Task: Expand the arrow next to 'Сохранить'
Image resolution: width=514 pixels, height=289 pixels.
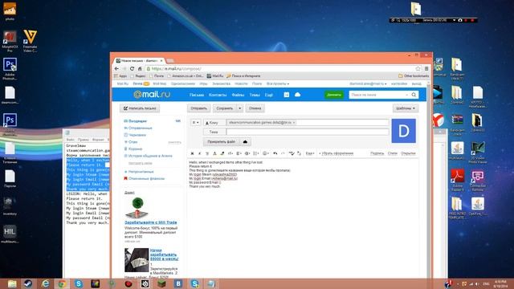Action: [239, 108]
